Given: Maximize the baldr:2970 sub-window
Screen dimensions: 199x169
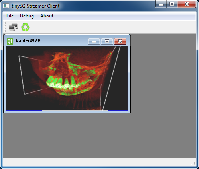Looking at the screenshot, I should pos(107,41).
